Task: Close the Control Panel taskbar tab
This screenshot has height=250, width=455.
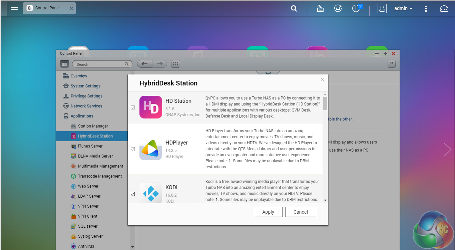Action: (71, 8)
